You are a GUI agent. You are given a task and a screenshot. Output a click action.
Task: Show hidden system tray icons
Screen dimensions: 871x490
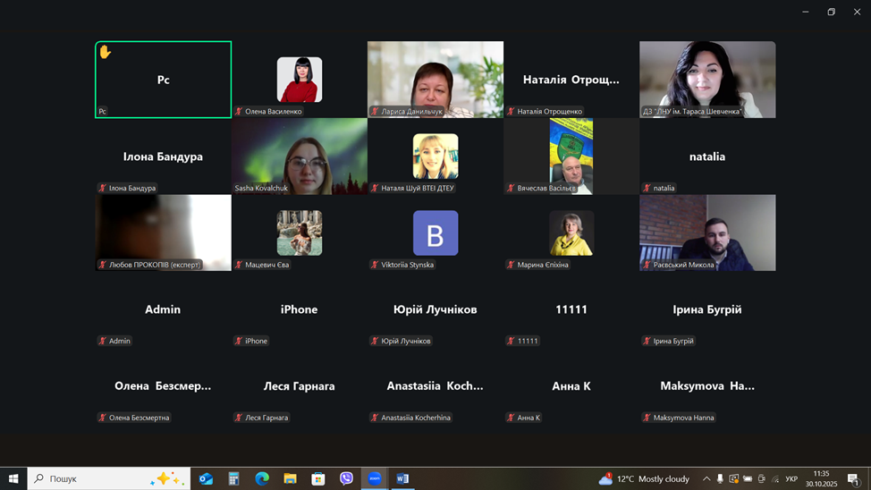pos(706,479)
